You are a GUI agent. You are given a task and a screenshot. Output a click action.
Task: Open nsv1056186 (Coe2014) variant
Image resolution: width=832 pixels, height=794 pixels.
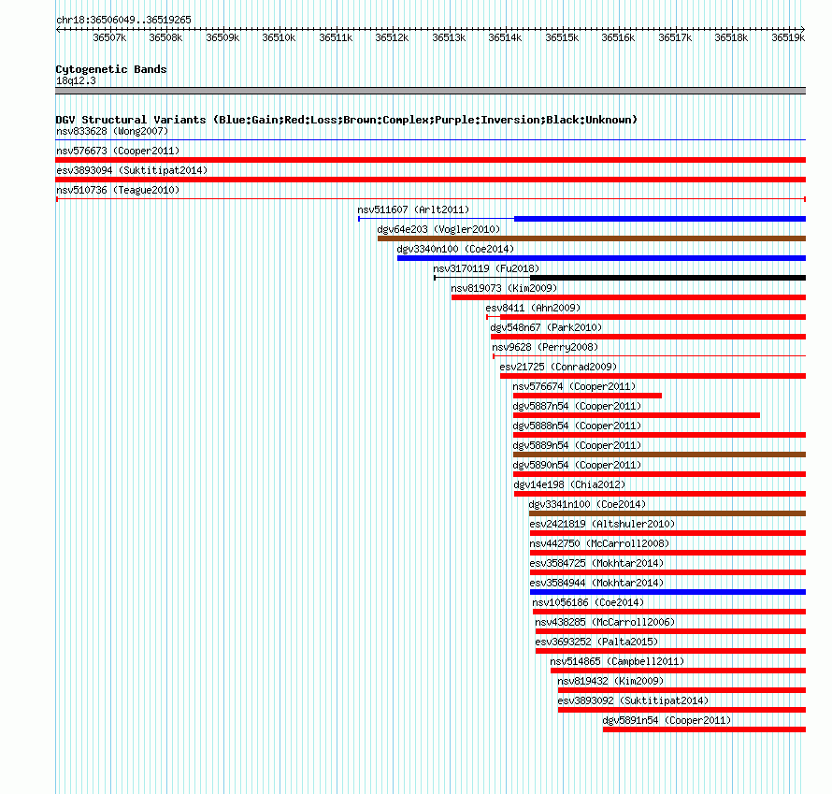click(x=588, y=602)
